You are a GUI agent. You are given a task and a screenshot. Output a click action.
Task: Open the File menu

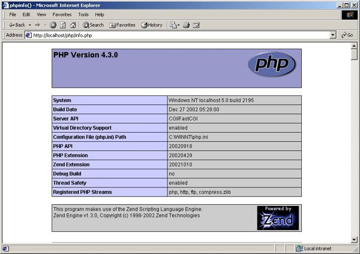point(13,14)
